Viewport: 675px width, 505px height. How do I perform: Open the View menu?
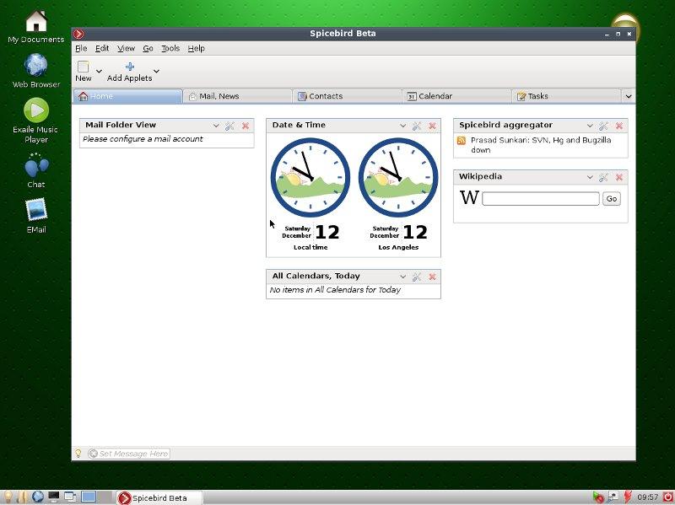[x=126, y=48]
